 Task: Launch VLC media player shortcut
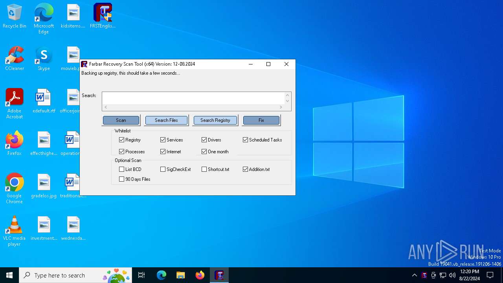[15, 226]
